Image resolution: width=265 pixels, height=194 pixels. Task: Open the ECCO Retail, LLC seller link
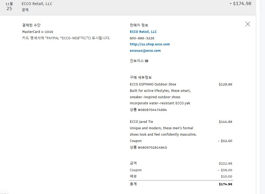click(143, 32)
